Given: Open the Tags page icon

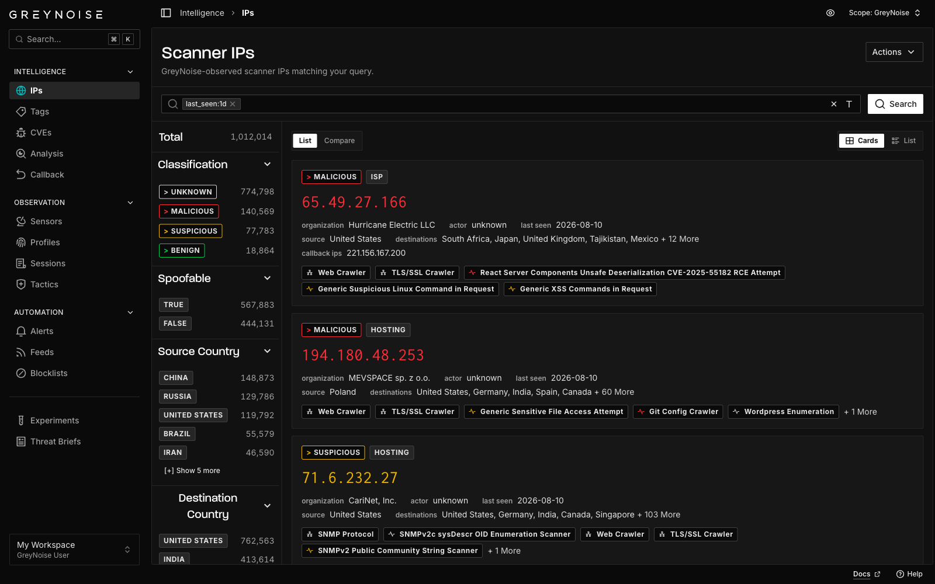Looking at the screenshot, I should (x=21, y=112).
